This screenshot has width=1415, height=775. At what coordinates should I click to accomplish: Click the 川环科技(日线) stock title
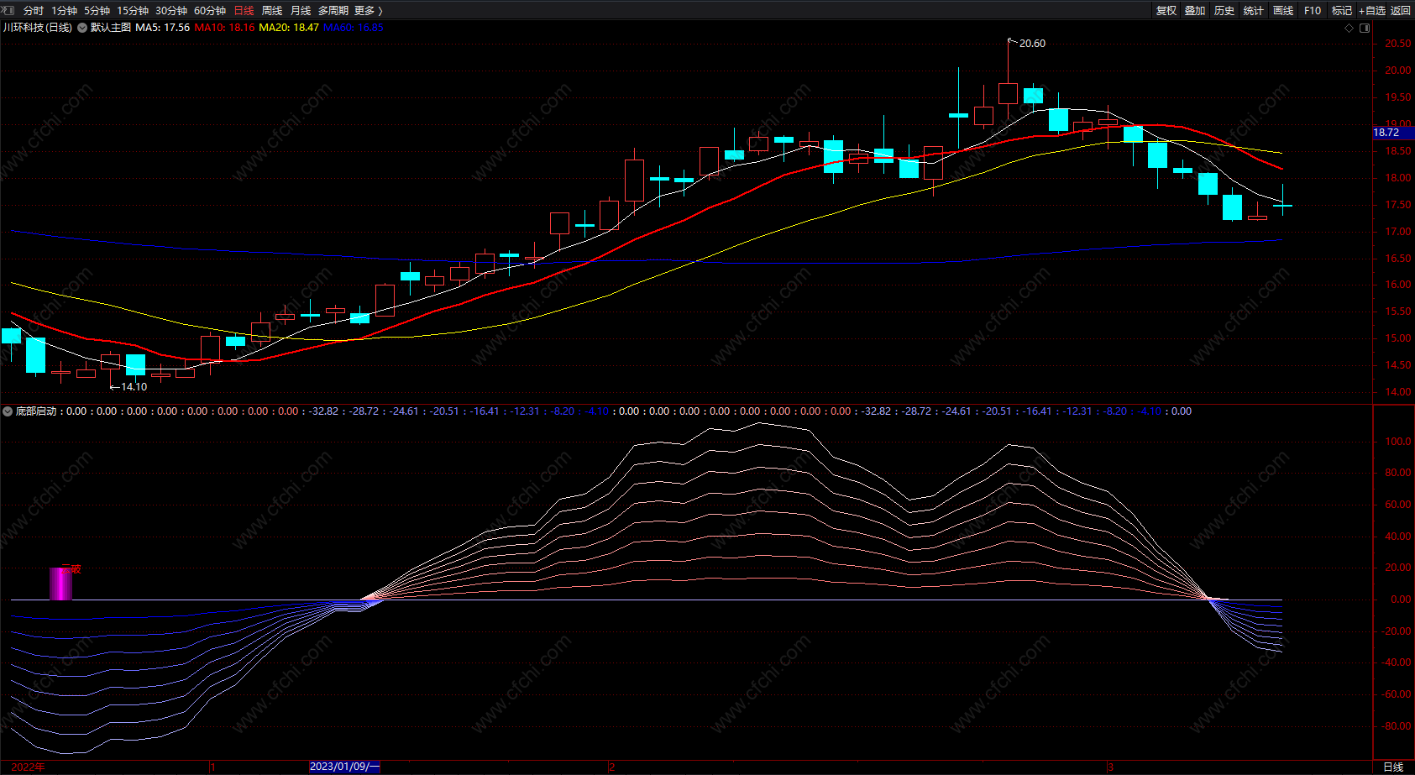pyautogui.click(x=38, y=28)
